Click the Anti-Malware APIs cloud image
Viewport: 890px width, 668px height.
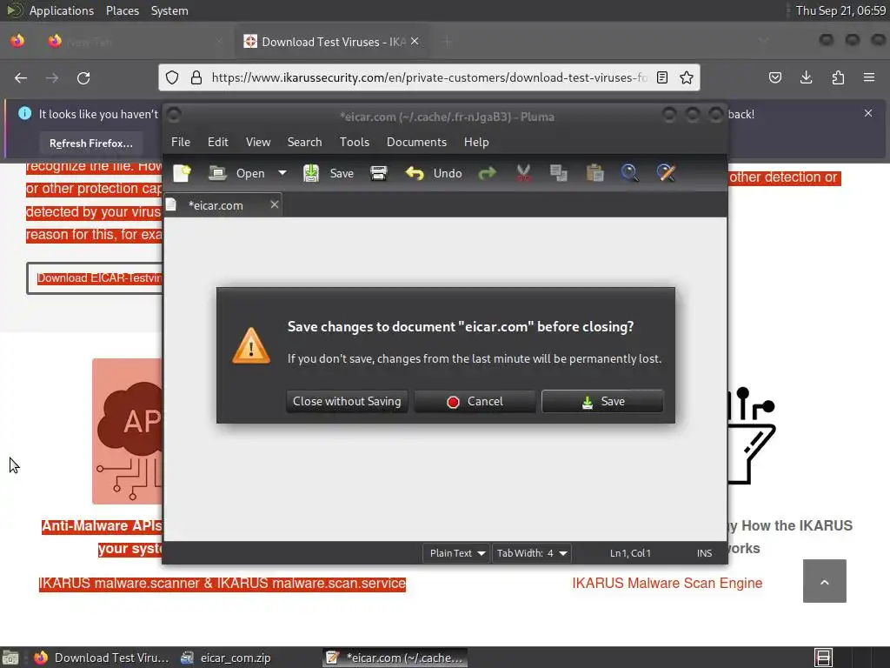[x=127, y=431]
